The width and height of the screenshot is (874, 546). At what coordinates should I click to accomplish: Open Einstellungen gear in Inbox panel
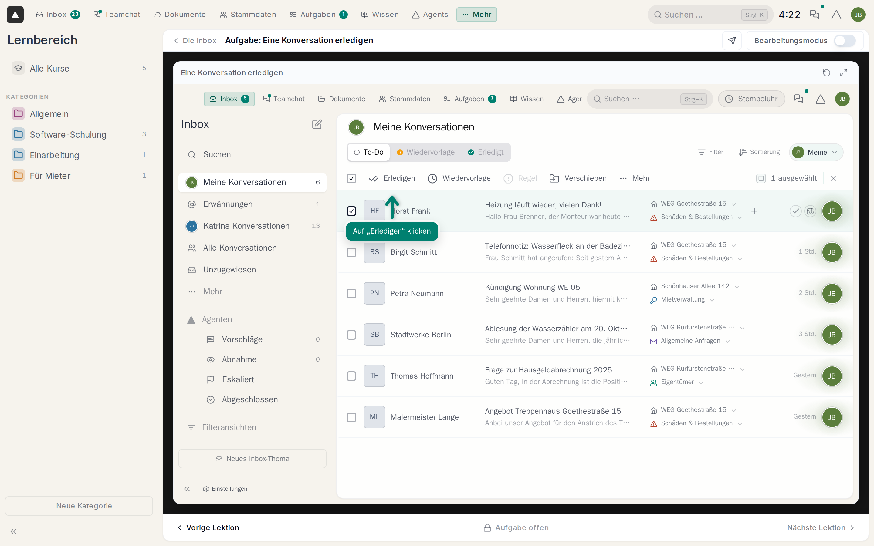[x=225, y=489]
